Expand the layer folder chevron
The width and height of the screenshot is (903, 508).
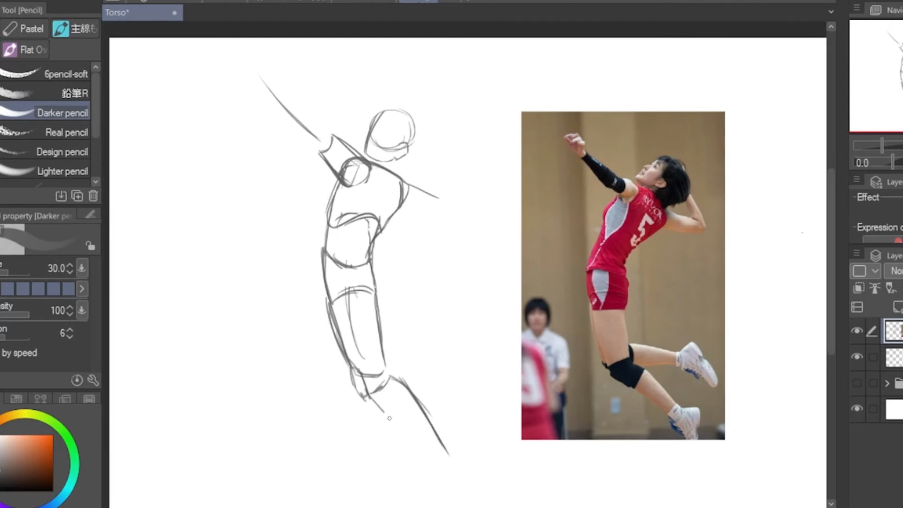887,383
